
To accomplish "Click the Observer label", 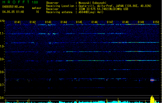I will 52,3.
